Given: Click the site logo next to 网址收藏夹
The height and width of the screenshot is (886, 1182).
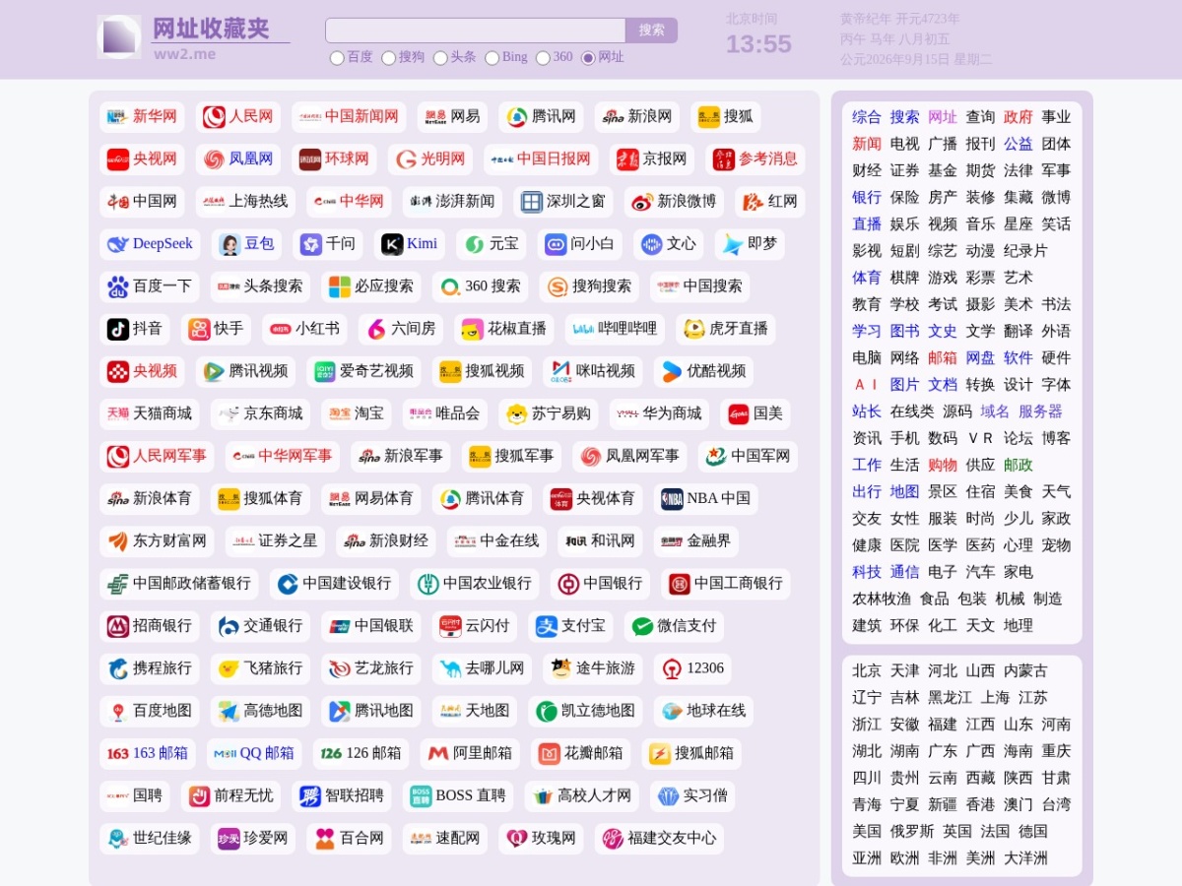Looking at the screenshot, I should [x=119, y=36].
